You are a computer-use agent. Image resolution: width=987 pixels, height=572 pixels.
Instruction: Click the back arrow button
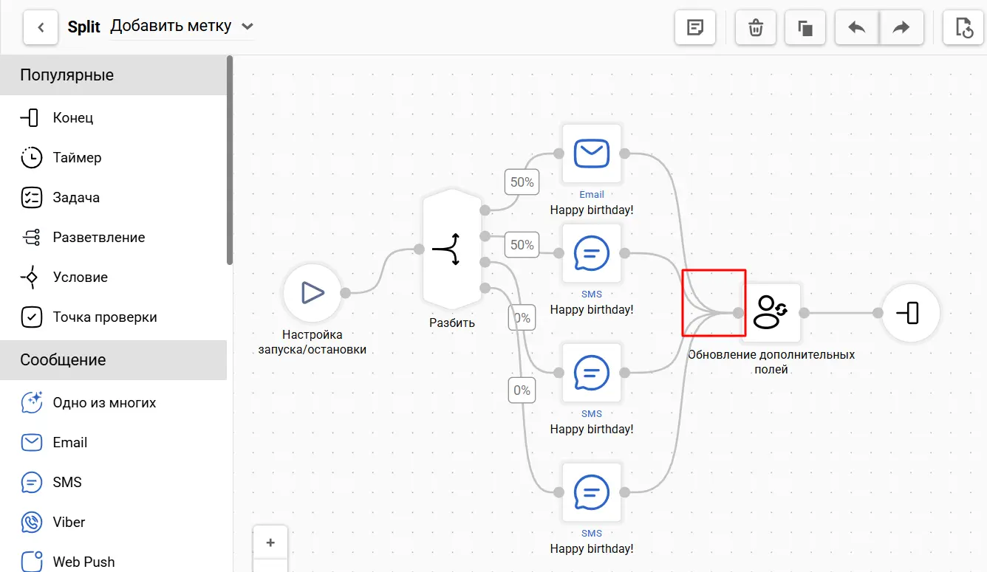coord(41,27)
